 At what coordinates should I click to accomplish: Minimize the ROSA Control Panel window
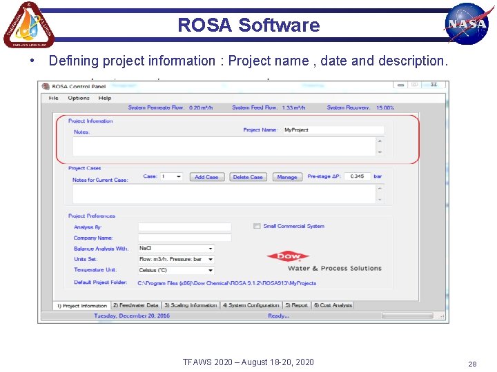tap(400, 85)
